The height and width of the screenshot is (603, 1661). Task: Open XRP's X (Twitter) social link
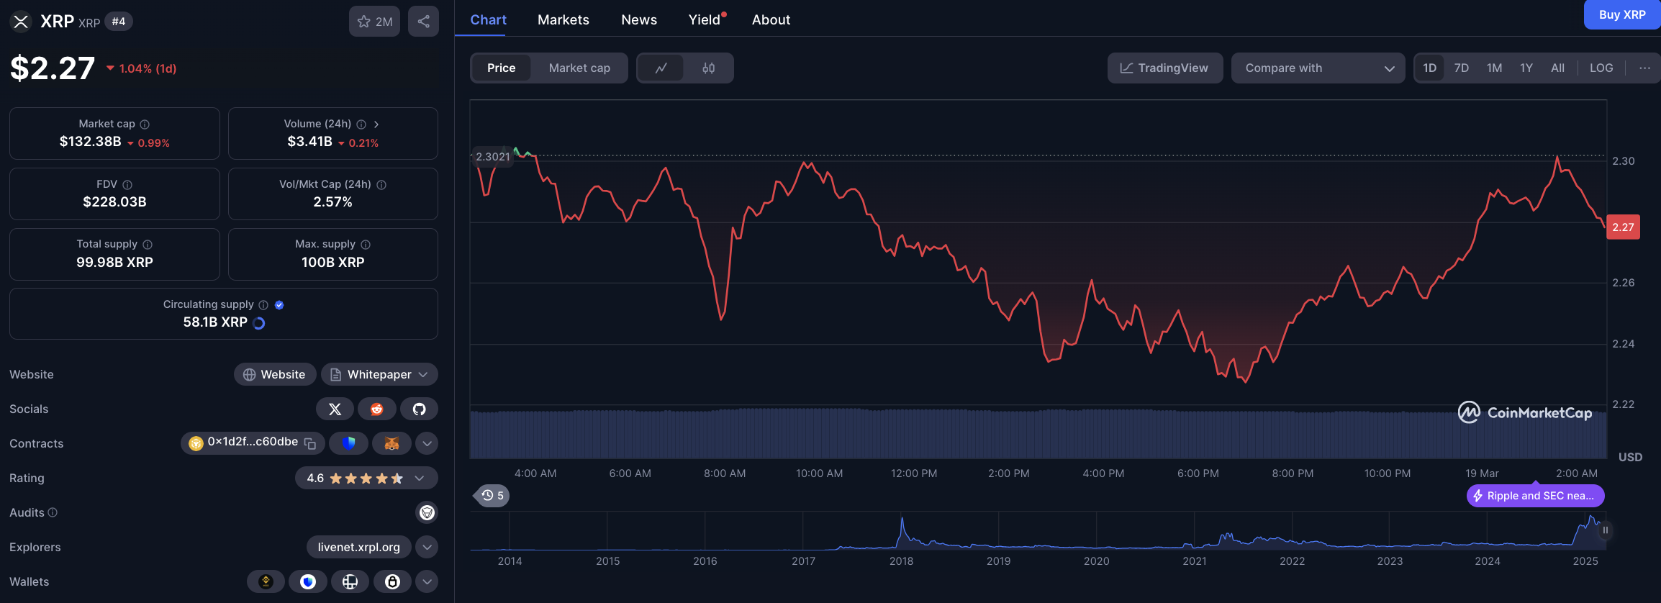pos(335,409)
